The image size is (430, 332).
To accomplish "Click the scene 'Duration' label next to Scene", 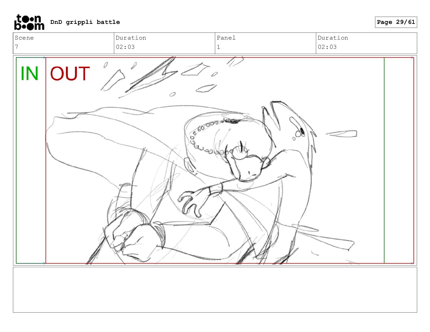I will coord(131,38).
